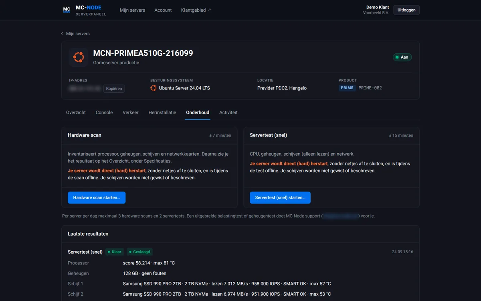Click the hard restart warning in Hardware scan
The height and width of the screenshot is (301, 481).
pyautogui.click(x=107, y=171)
